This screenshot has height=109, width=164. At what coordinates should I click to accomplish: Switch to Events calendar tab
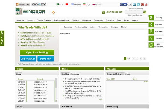click(128, 74)
